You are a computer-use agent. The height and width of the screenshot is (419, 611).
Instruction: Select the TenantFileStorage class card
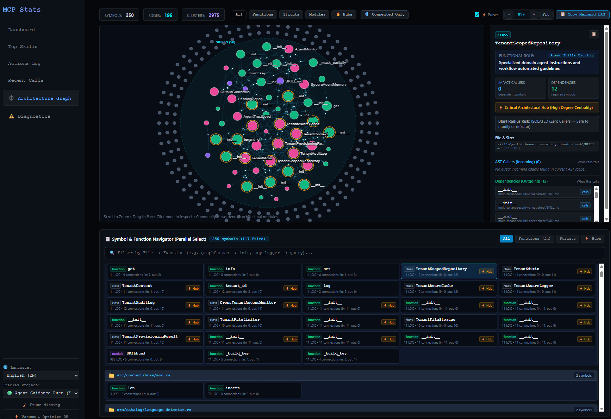(x=449, y=322)
